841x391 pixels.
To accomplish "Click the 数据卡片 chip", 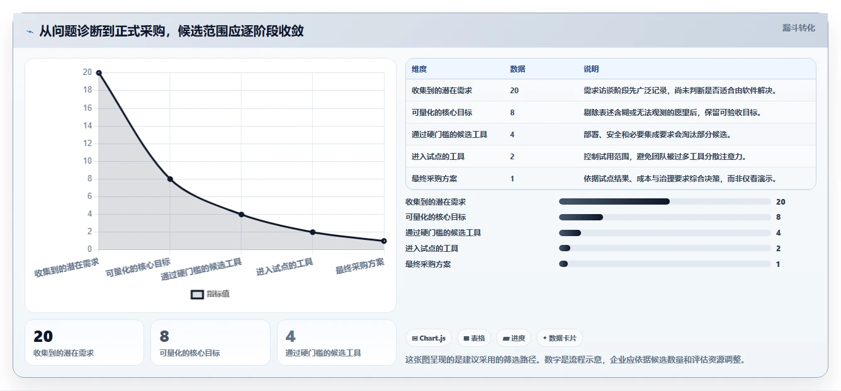I will [x=560, y=338].
